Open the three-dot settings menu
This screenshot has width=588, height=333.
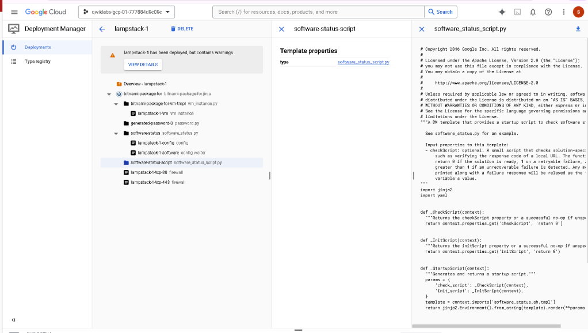click(x=564, y=12)
